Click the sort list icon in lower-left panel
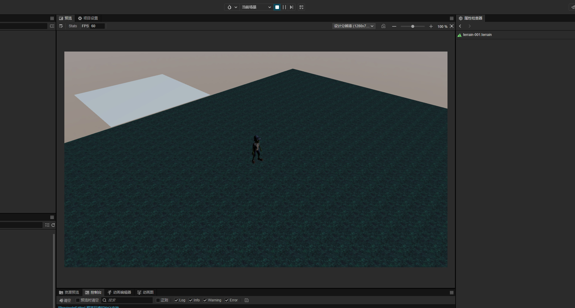The height and width of the screenshot is (308, 575). (x=47, y=225)
